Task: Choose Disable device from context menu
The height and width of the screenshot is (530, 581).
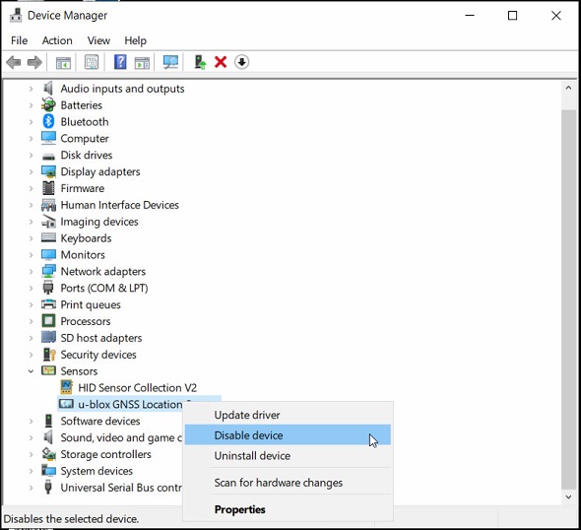Action: (x=288, y=434)
